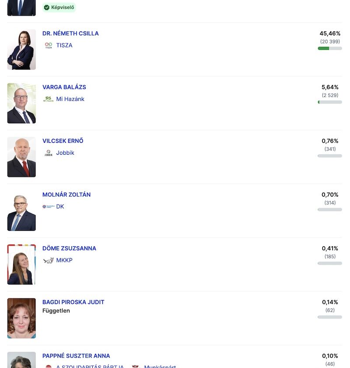The image size is (350, 368).
Task: Click the 45,46% vote progress bar
Action: 330,48
